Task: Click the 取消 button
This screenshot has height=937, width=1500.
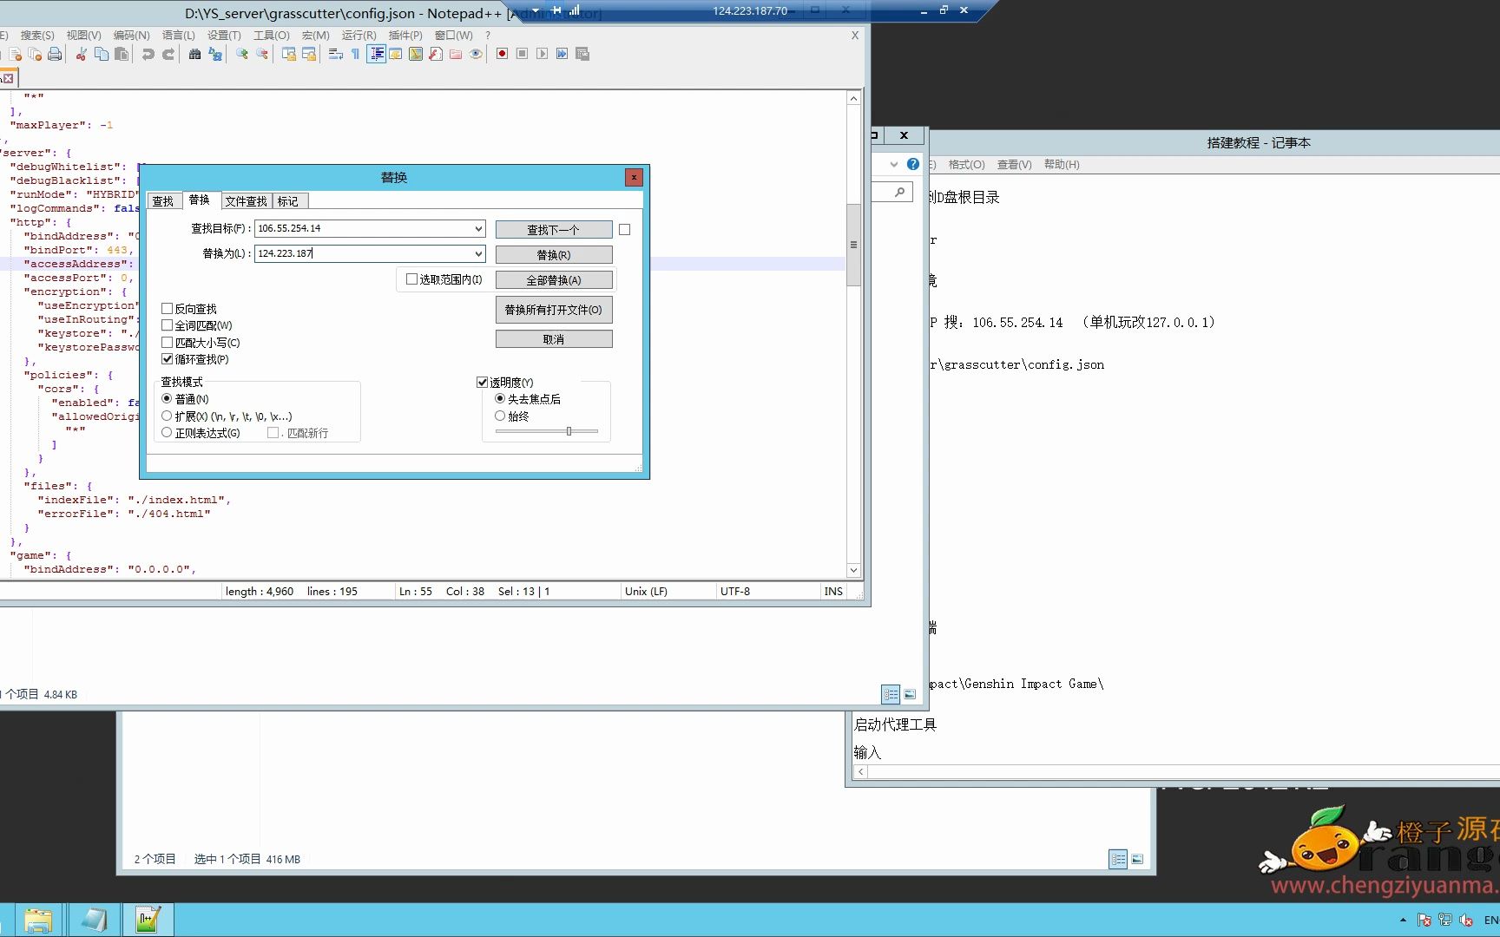Action: point(554,339)
